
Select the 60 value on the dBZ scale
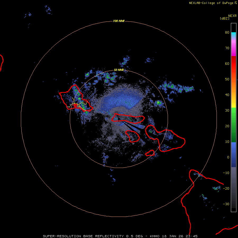[227, 63]
